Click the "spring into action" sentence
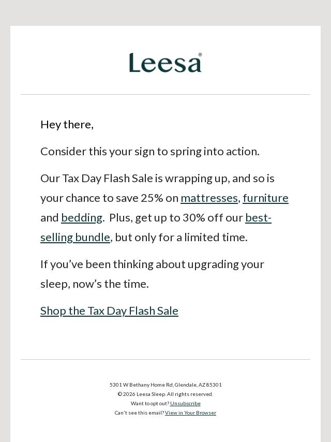The image size is (331, 442). tap(149, 152)
